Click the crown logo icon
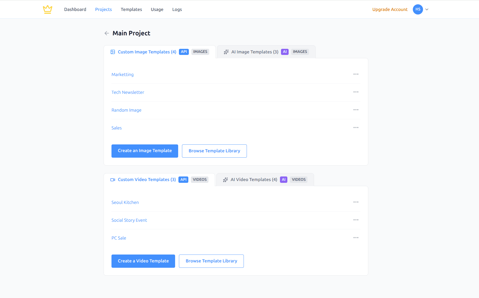The image size is (479, 298). point(48,9)
